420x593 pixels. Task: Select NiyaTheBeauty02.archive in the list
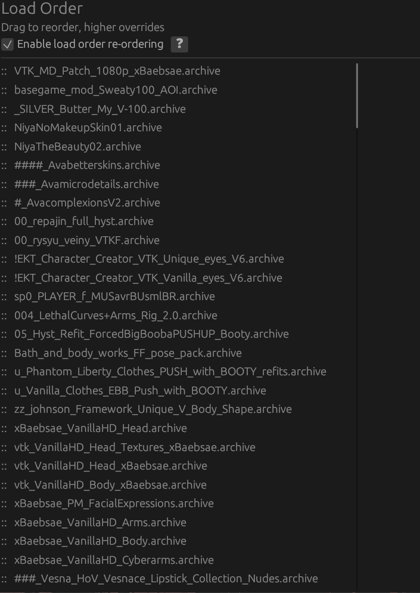tap(77, 147)
